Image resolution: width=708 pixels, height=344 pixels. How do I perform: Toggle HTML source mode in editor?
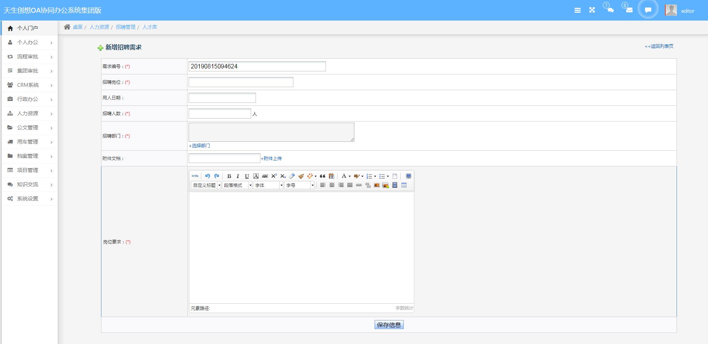pos(195,176)
